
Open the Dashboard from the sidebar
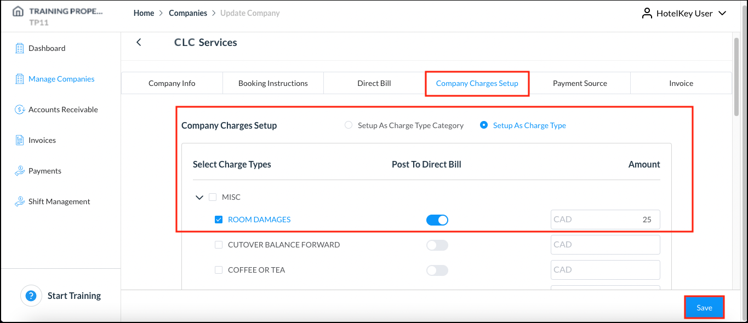click(47, 48)
